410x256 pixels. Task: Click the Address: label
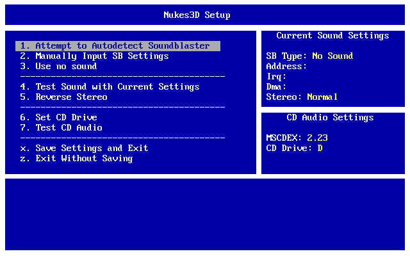[286, 67]
